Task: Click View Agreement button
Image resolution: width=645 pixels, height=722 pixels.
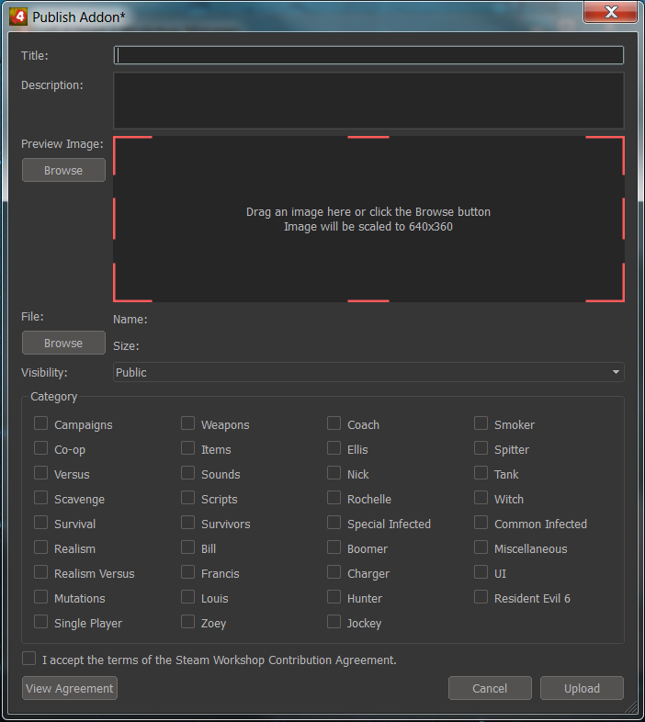Action: [x=70, y=688]
